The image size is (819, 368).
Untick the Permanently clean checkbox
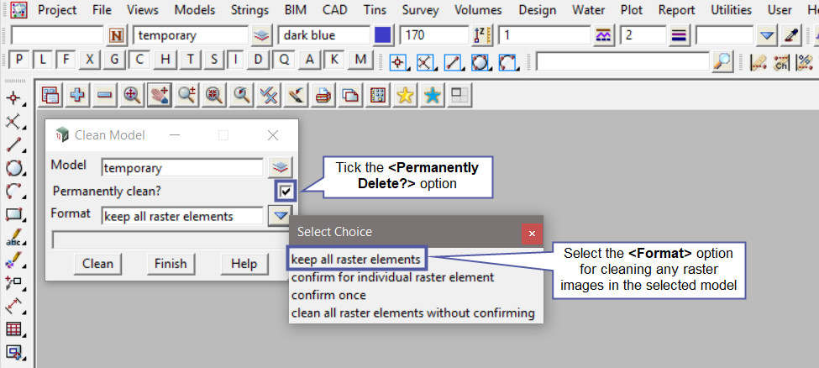pyautogui.click(x=286, y=192)
